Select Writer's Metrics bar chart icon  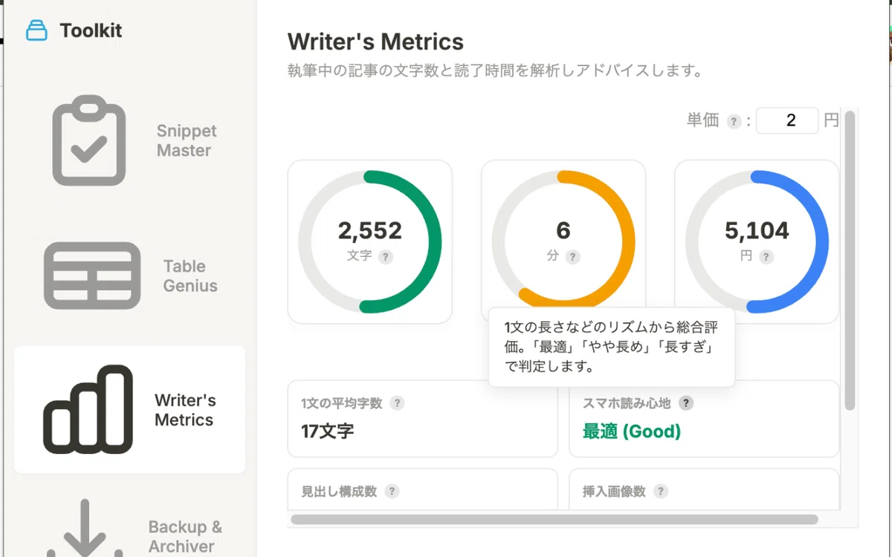click(x=88, y=409)
